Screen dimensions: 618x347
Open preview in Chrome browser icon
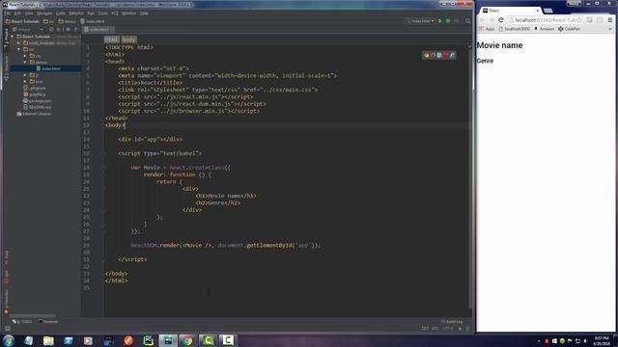point(427,56)
